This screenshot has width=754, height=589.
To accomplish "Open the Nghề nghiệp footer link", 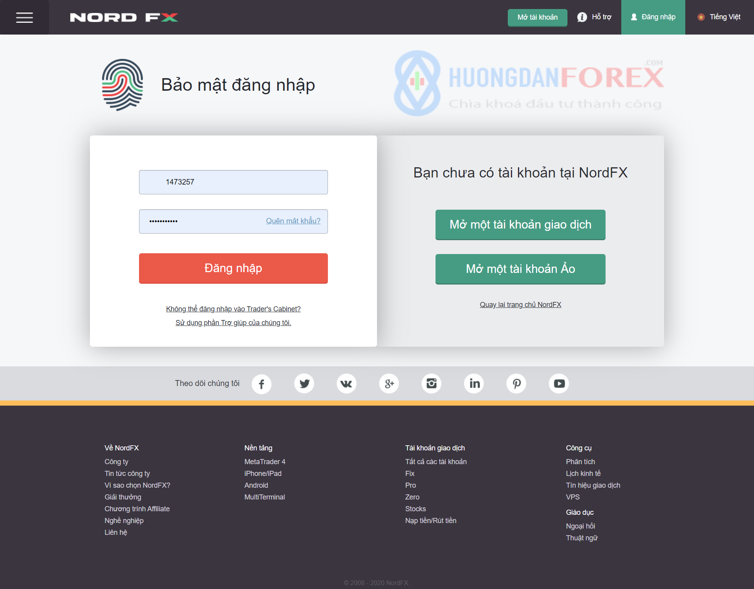I will point(124,521).
